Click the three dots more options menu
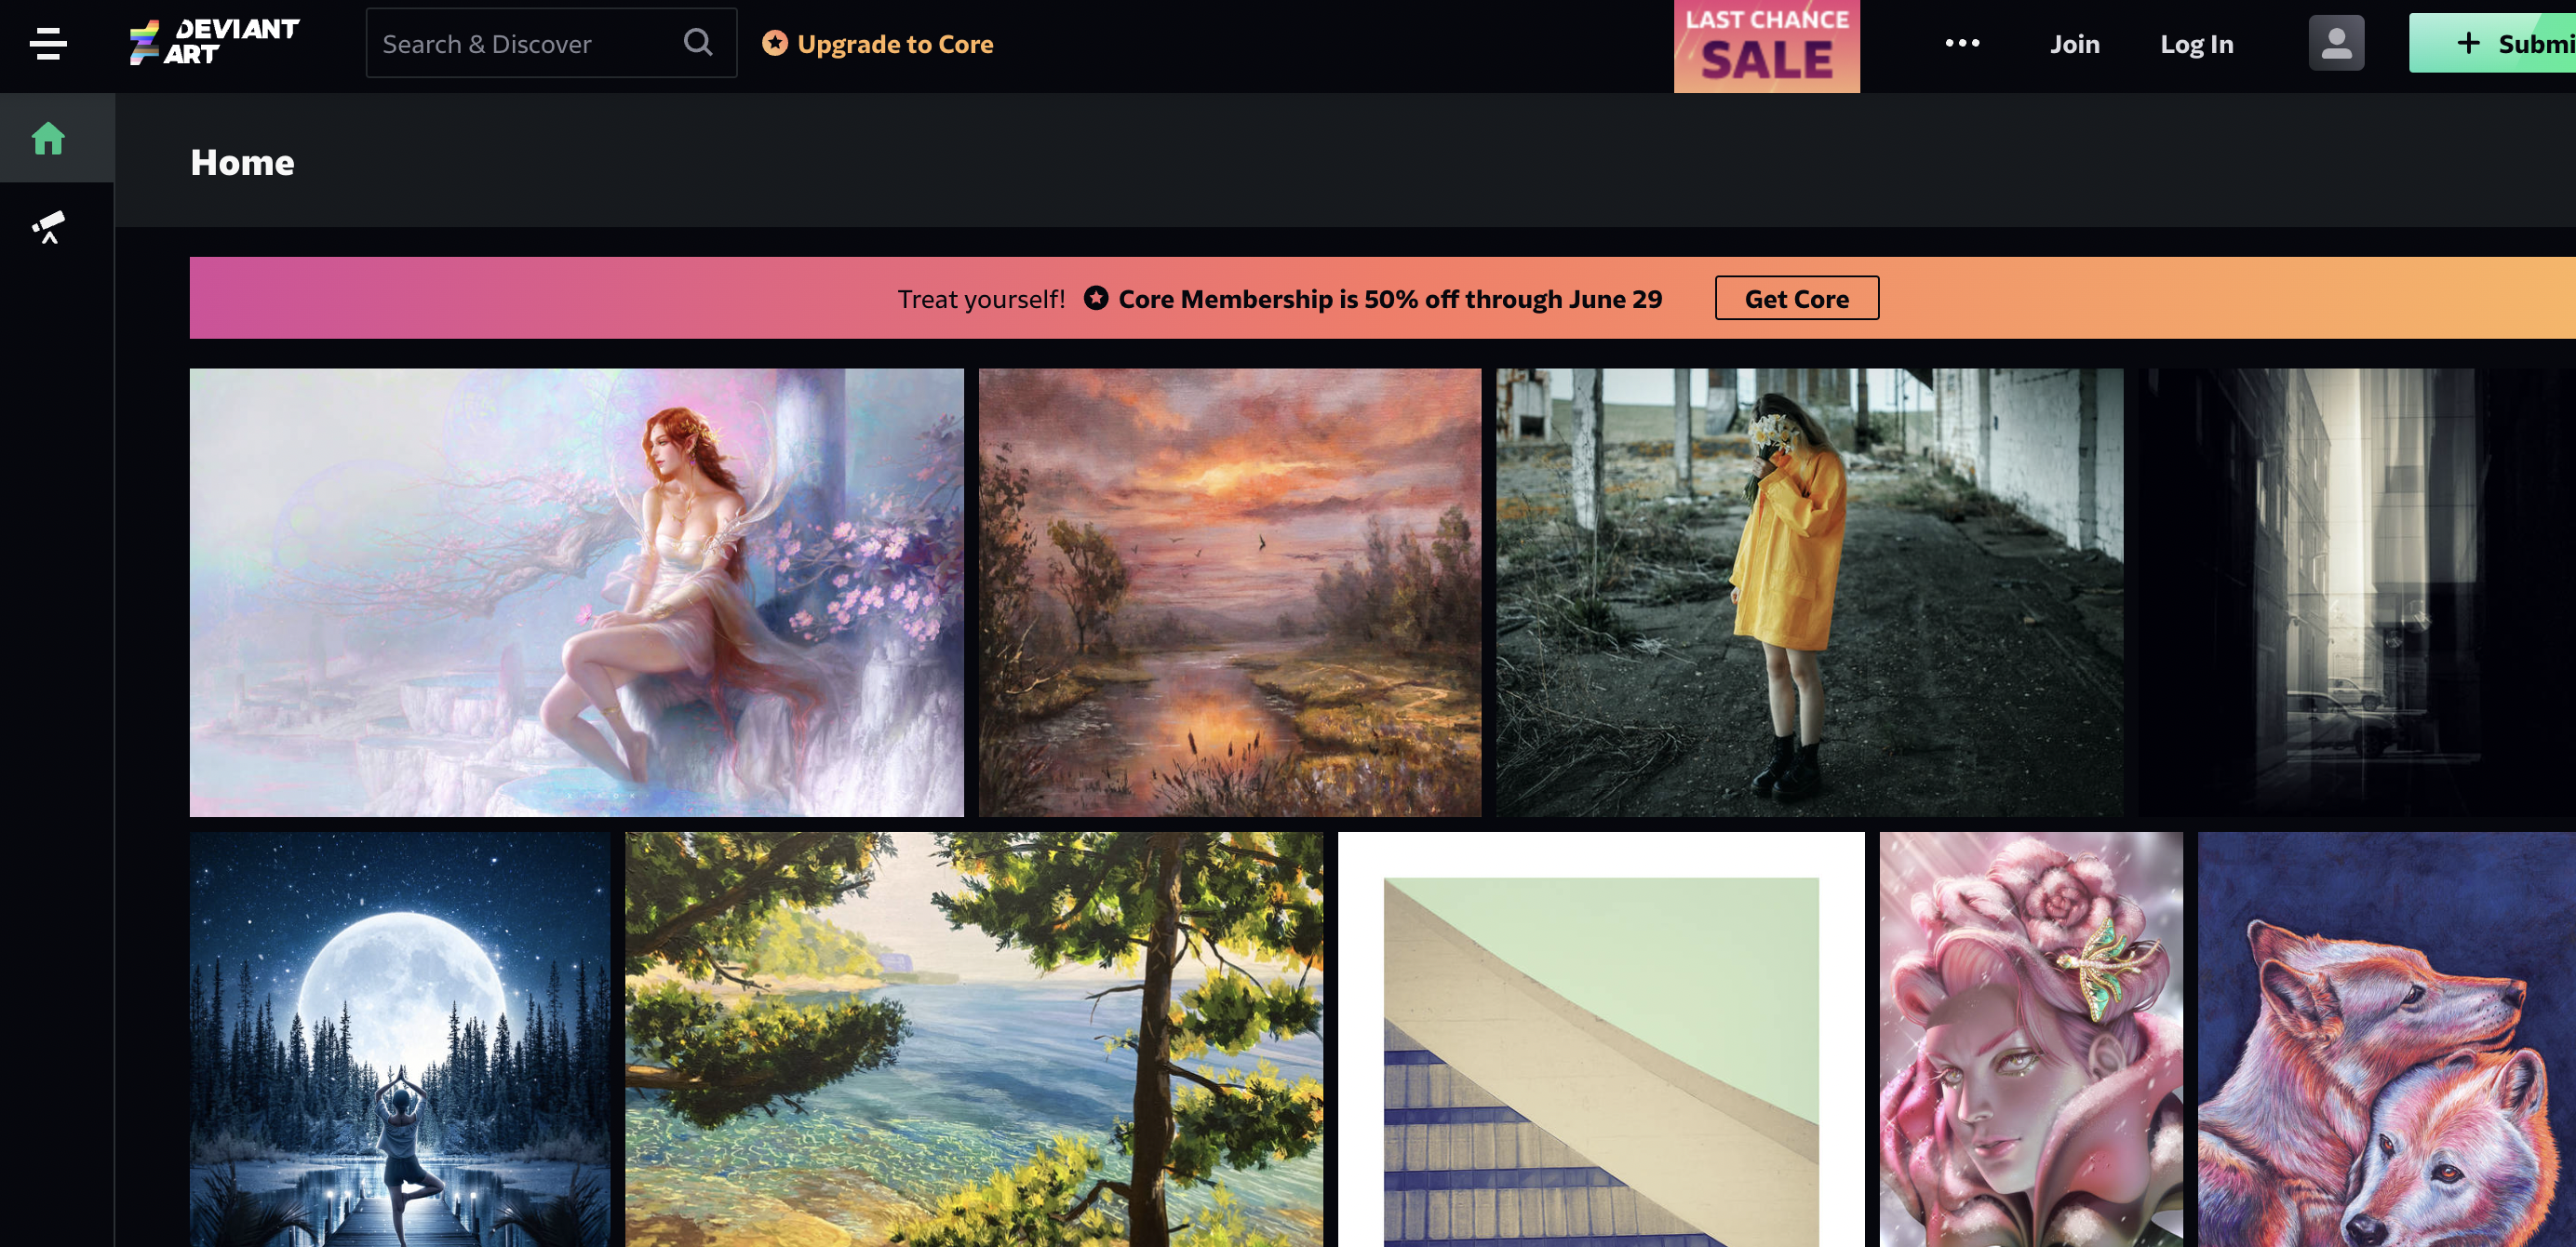Viewport: 2576px width, 1247px height. (x=1962, y=43)
